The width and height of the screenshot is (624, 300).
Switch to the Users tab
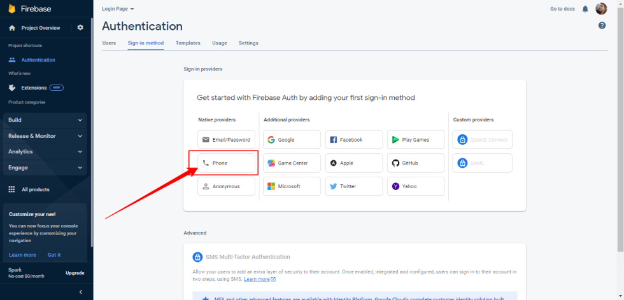(109, 43)
